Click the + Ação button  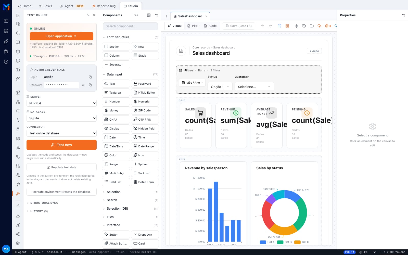pos(314,51)
